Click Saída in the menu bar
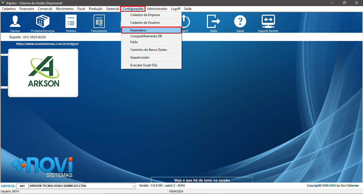This screenshot has height=194, width=363. coord(187,9)
